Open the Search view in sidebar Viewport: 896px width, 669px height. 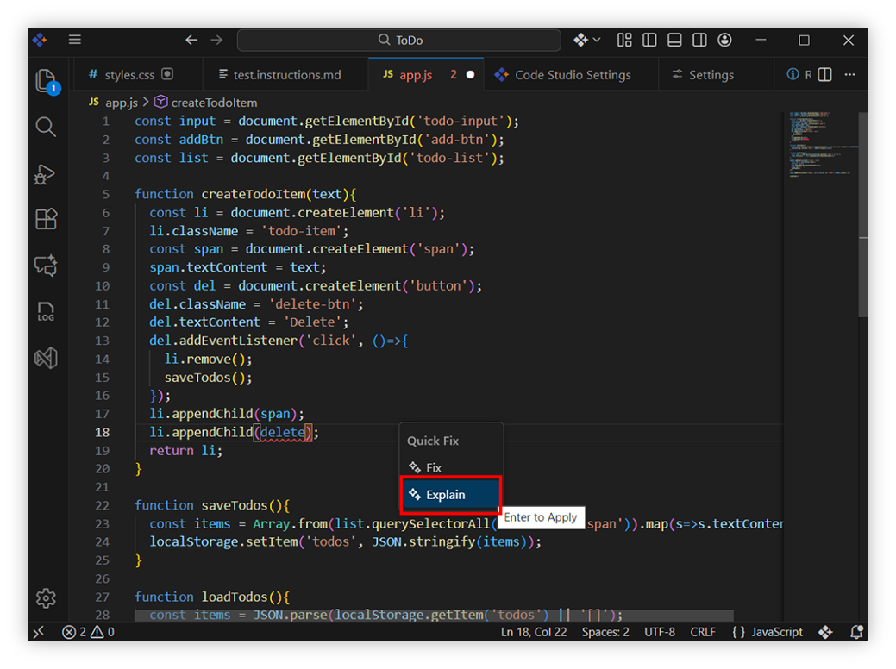(46, 128)
